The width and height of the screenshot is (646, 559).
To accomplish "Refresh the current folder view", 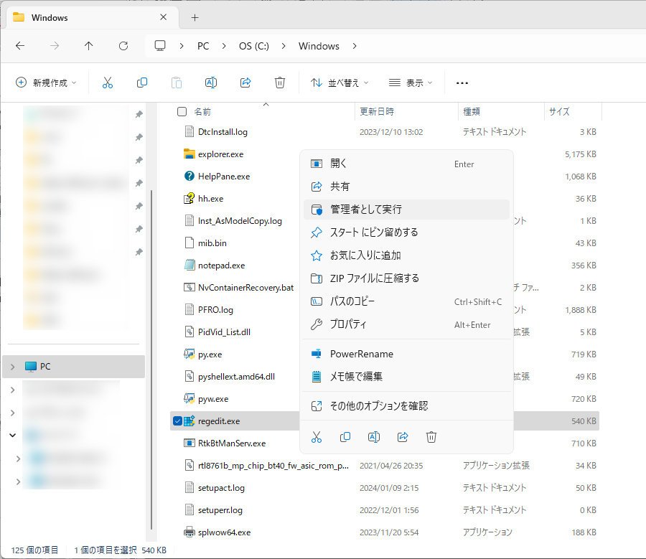I will coord(123,46).
